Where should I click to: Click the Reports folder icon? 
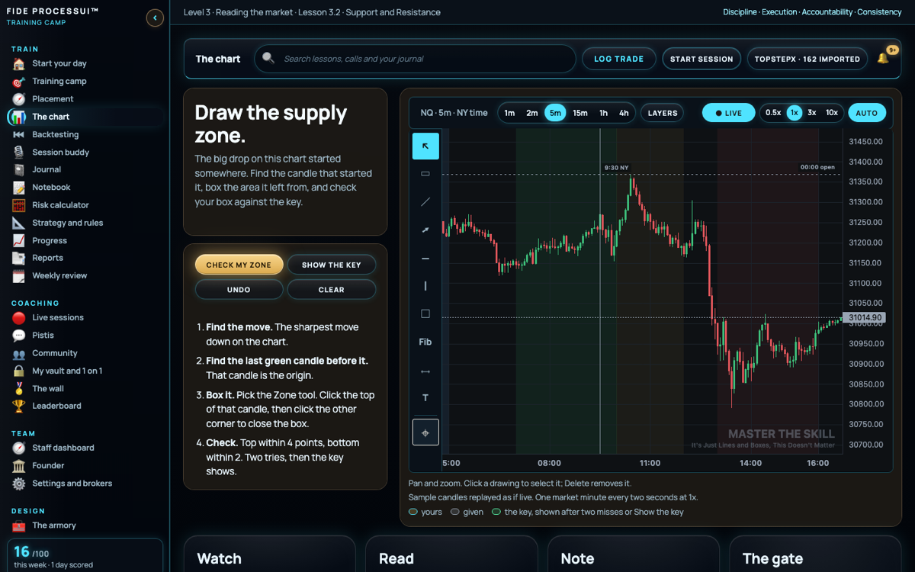coord(19,258)
